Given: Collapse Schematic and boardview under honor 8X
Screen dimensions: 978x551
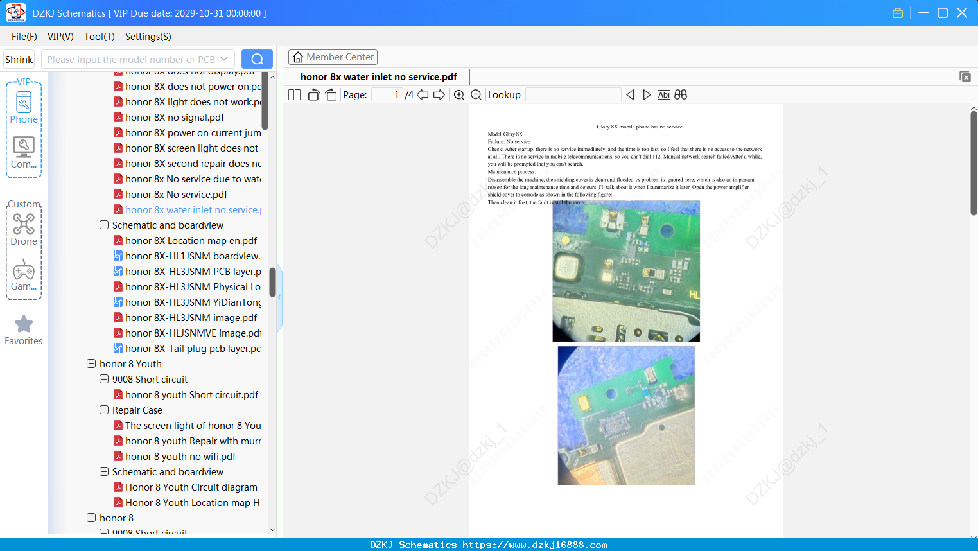Looking at the screenshot, I should (104, 225).
